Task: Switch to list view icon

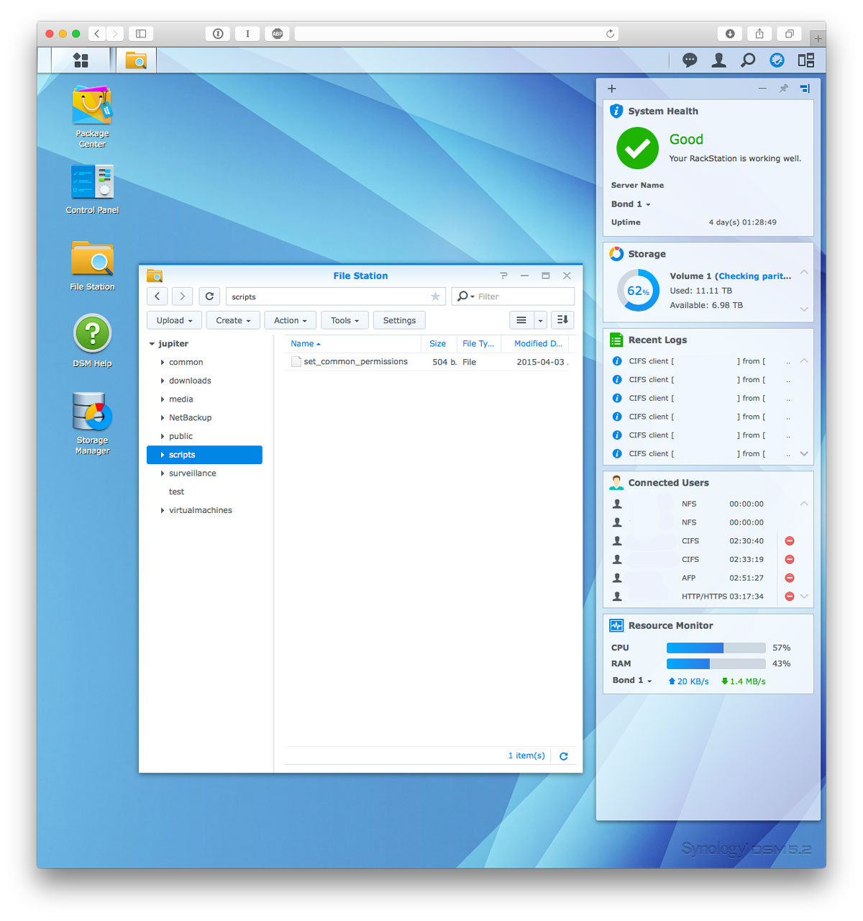Action: pos(521,320)
